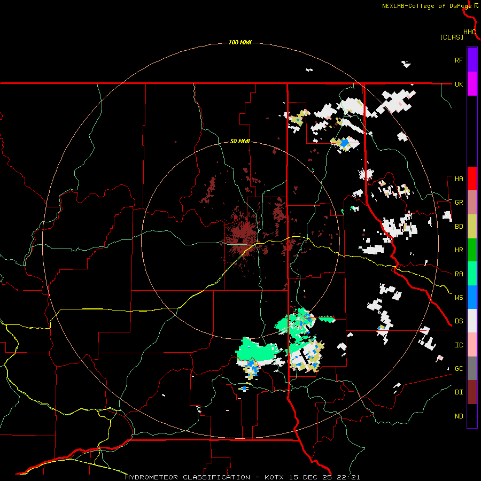Click the 'HR' legend label
The width and height of the screenshot is (481, 481).
coord(459,250)
